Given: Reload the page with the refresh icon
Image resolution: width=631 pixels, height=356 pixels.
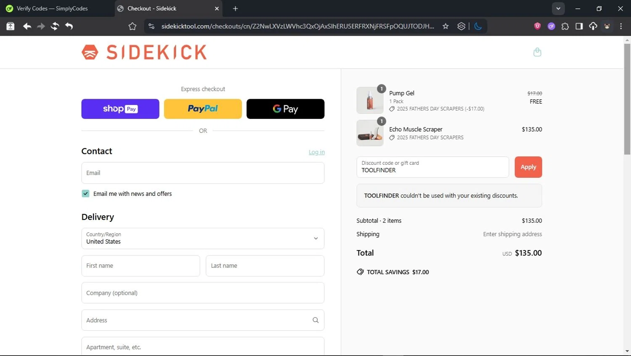Looking at the screenshot, I should tap(55, 26).
